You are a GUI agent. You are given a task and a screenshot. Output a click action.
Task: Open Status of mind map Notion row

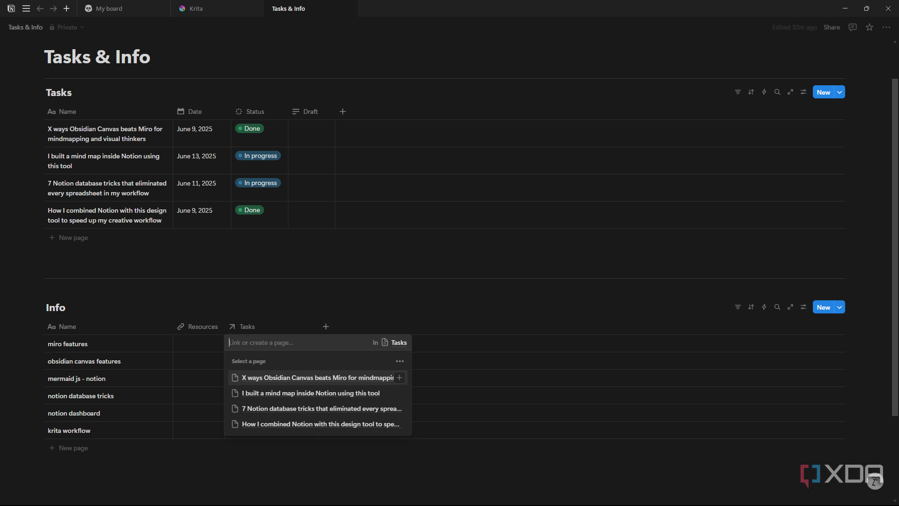coord(258,156)
